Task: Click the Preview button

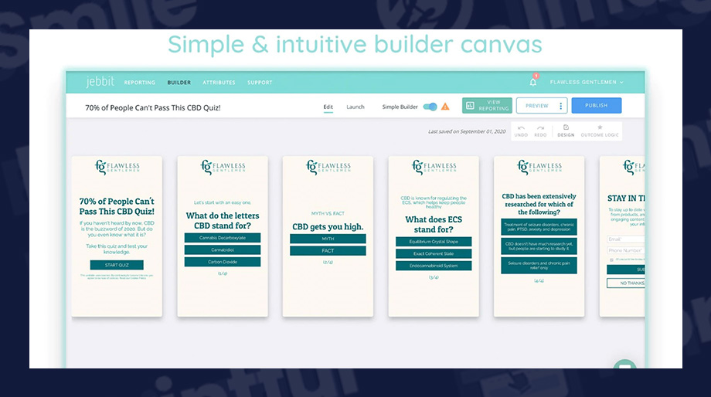Action: click(x=537, y=106)
